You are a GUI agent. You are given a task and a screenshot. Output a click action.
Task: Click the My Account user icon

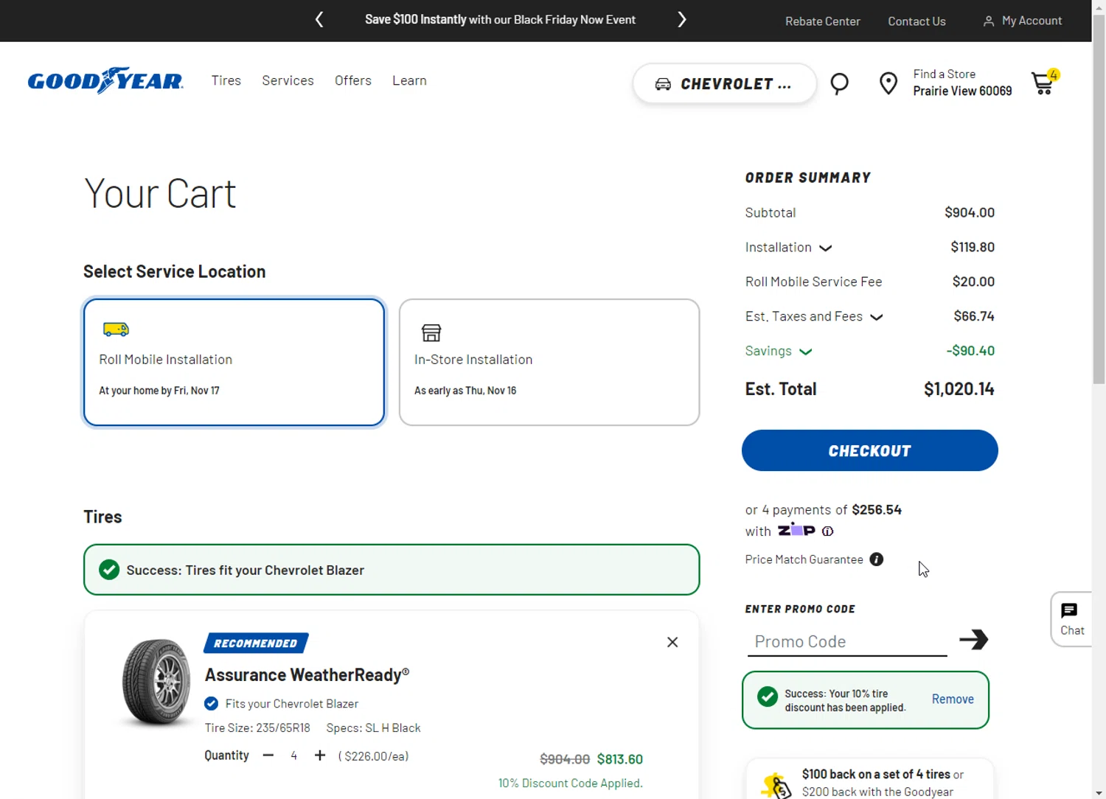click(x=989, y=21)
